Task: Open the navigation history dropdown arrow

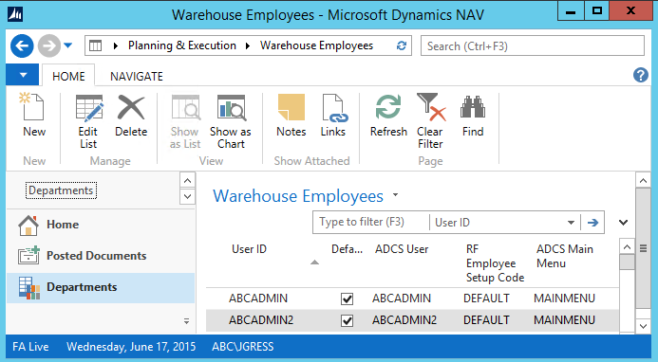Action: point(68,45)
